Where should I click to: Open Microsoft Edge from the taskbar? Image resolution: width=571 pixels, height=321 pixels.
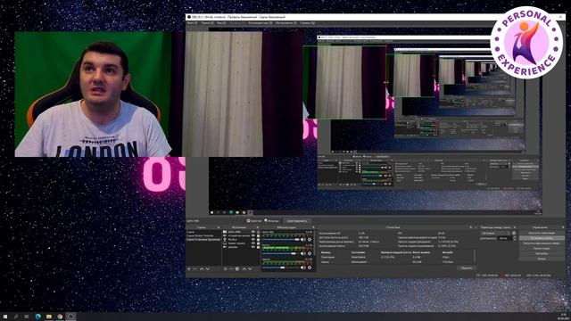[37, 317]
